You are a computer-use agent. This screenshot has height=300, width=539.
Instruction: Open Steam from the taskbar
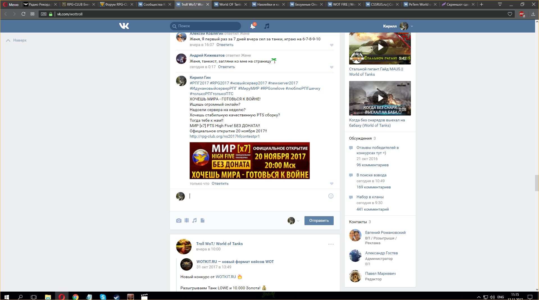(116, 297)
